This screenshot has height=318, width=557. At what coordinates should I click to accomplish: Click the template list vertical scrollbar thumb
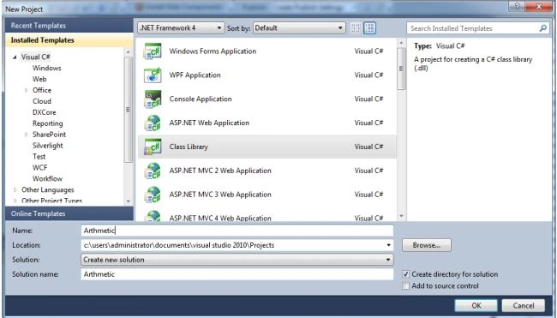pyautogui.click(x=401, y=69)
